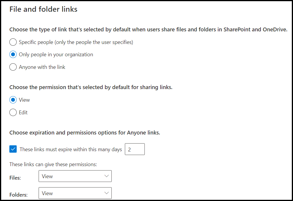Click the "File and folder links" heading
The image size is (293, 201).
click(x=43, y=9)
